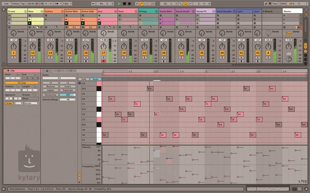The image size is (310, 193).
Task: Open the Dorian scale name dropdown
Action: [31, 103]
